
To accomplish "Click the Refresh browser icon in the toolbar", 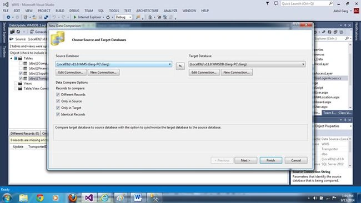I will 108,17.
